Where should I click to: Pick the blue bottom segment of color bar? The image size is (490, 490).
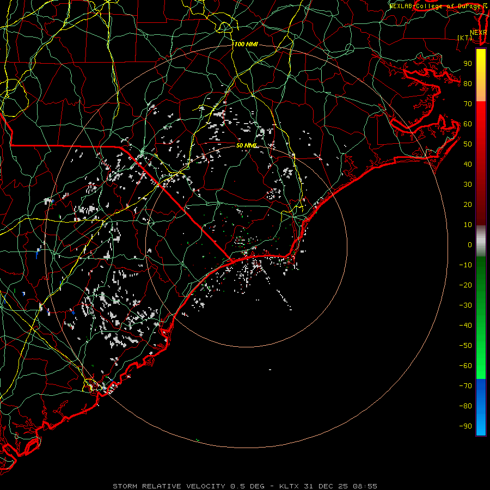(x=481, y=407)
